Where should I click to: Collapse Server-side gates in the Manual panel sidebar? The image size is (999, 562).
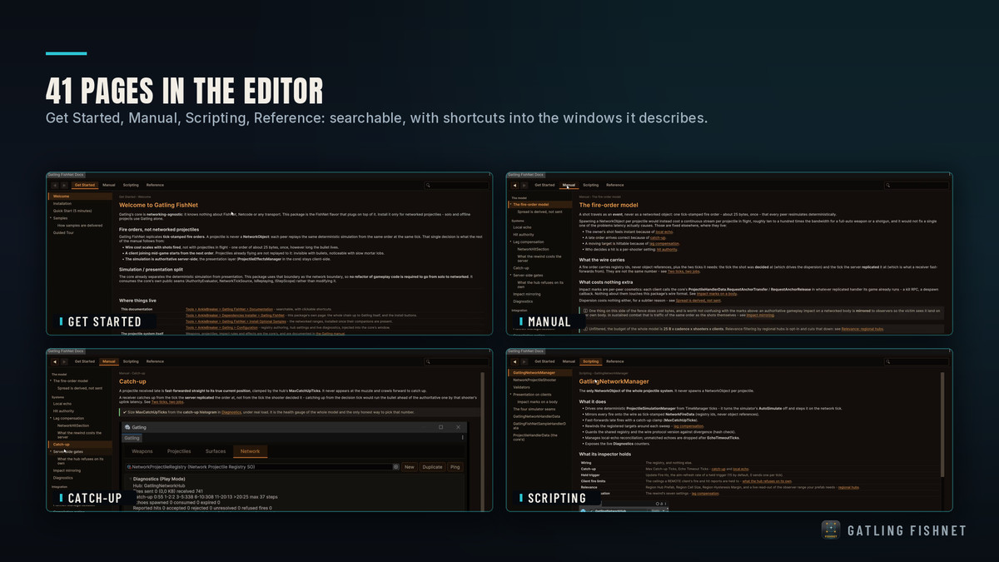[x=510, y=275]
